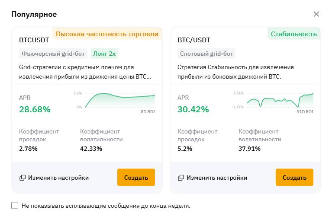Select the green Стабильность badge
This screenshot has width=332, height=219.
(293, 34)
